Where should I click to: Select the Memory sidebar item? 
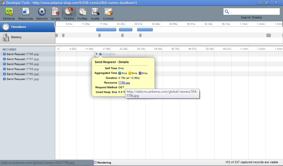tap(28, 37)
